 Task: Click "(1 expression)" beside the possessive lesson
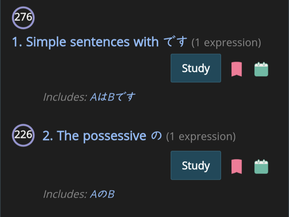click(201, 137)
